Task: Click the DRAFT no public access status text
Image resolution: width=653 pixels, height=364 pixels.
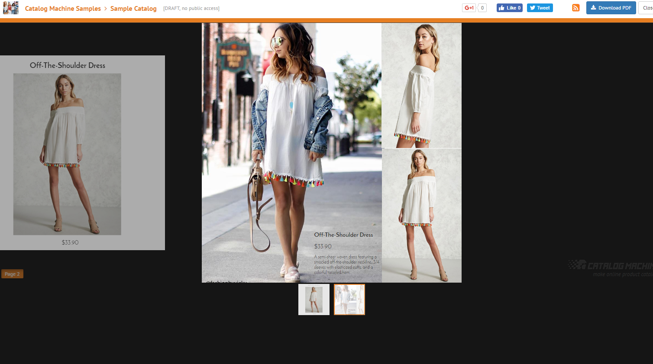Action: (x=191, y=8)
